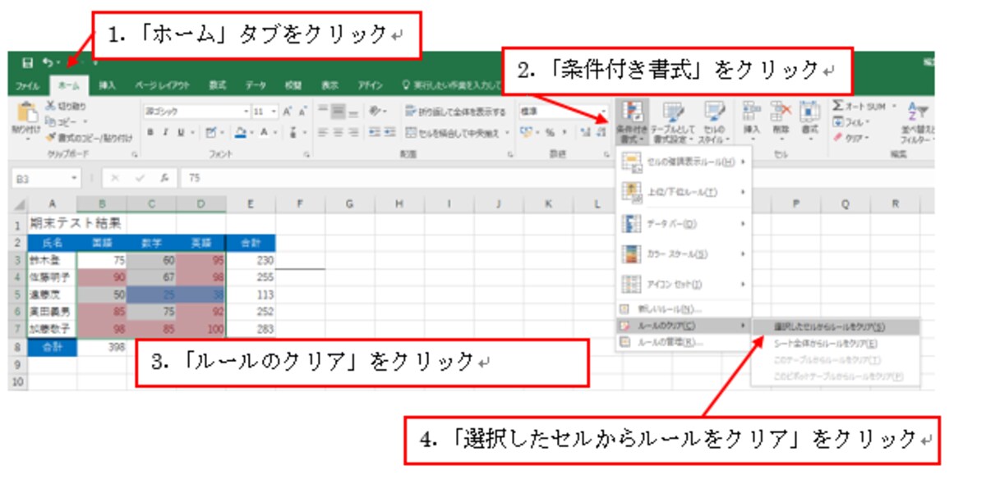Toggle Bold formatting
Image resolution: width=986 pixels, height=484 pixels.
point(150,132)
